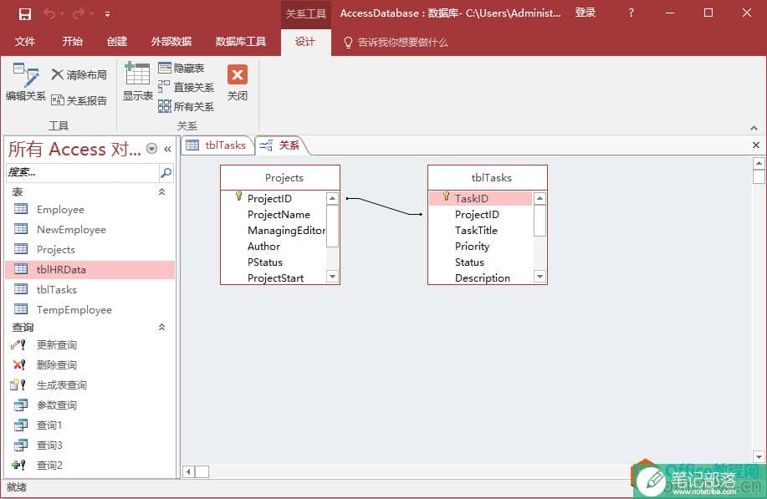
Task: Select the NewEmployee table
Action: [89, 230]
